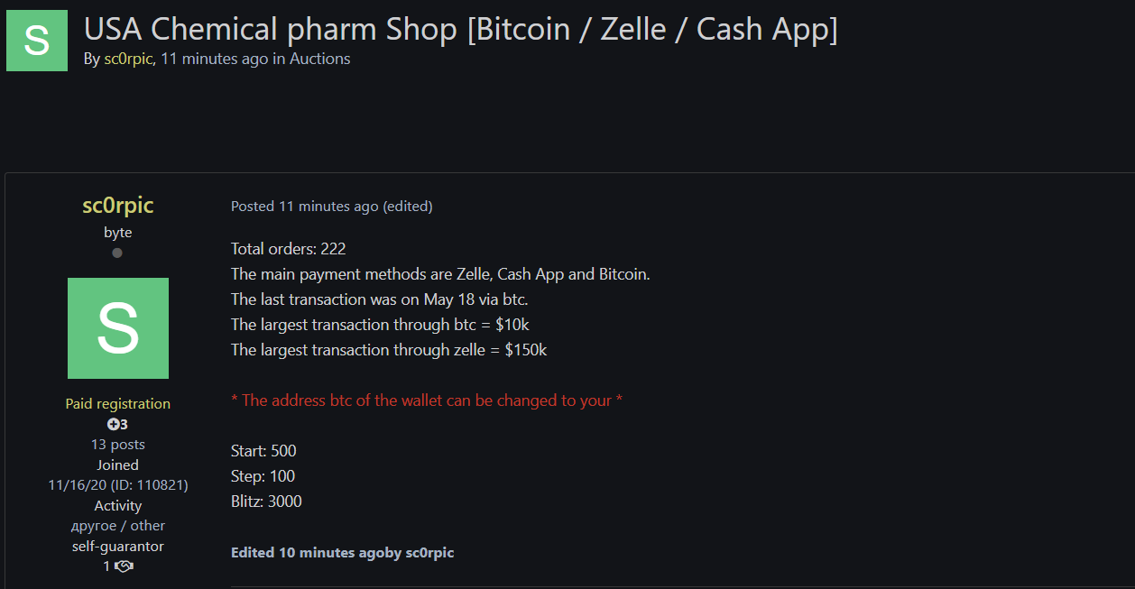The image size is (1135, 589).
Task: Click the green S avatar beside thread title
Action: (x=37, y=41)
